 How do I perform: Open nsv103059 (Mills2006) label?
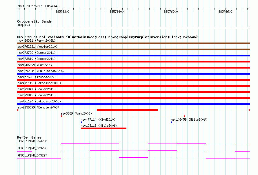(189, 119)
